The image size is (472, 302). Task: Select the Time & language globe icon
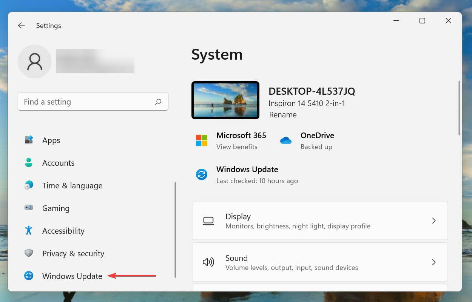(x=29, y=185)
